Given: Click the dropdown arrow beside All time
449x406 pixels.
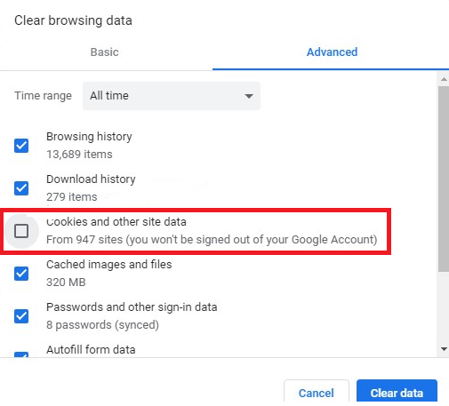Looking at the screenshot, I should pos(249,96).
